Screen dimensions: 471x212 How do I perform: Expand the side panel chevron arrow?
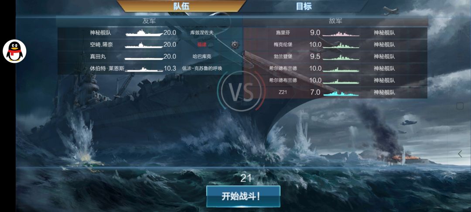click(x=460, y=154)
